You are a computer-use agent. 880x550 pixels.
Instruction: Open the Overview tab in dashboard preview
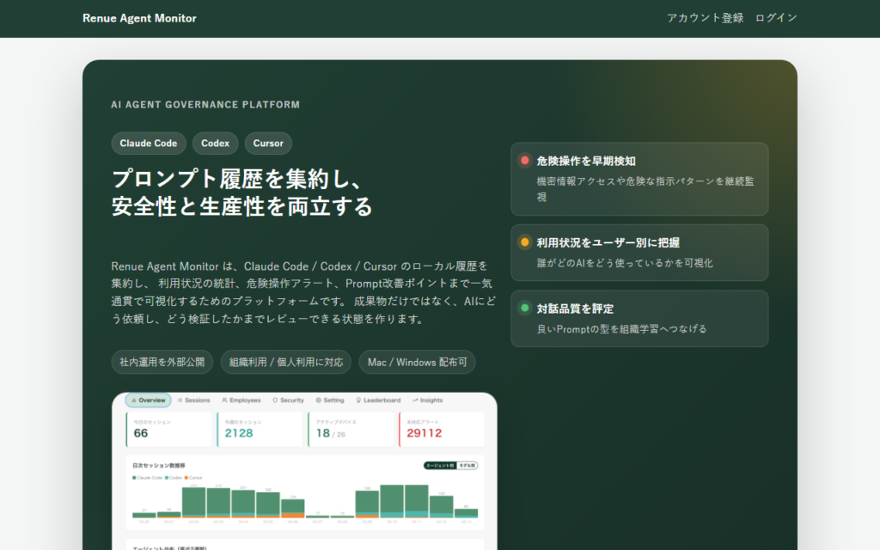click(148, 400)
